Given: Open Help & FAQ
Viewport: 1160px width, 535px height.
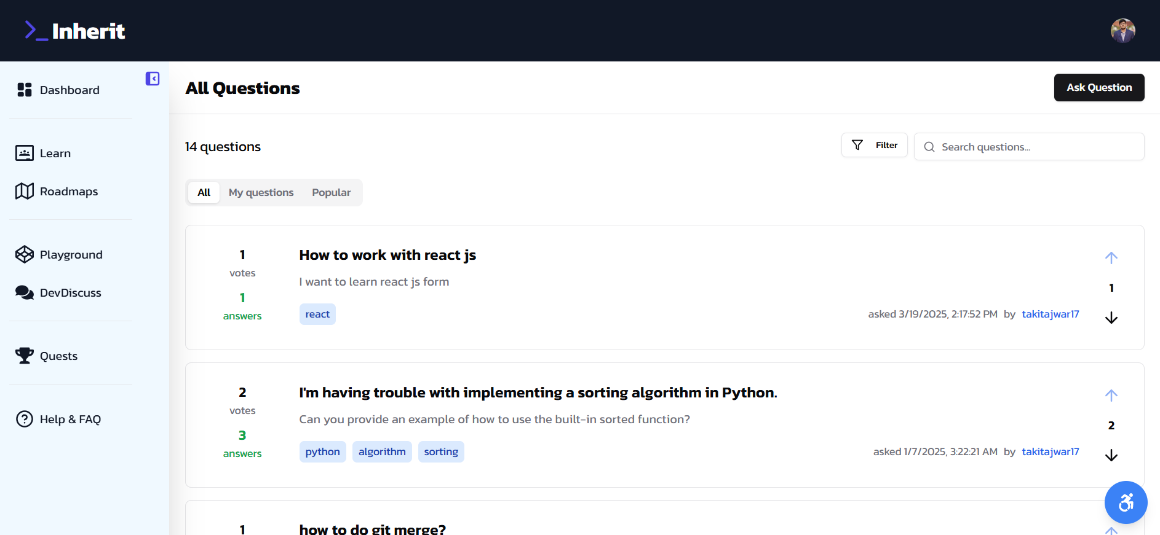Looking at the screenshot, I should [70, 419].
